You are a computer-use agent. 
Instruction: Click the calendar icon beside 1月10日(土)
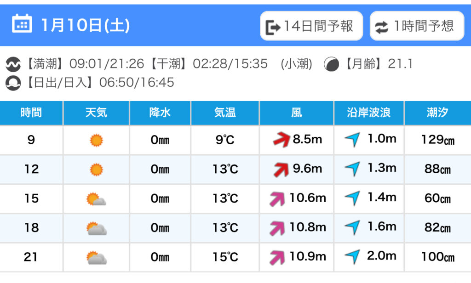click(22, 24)
